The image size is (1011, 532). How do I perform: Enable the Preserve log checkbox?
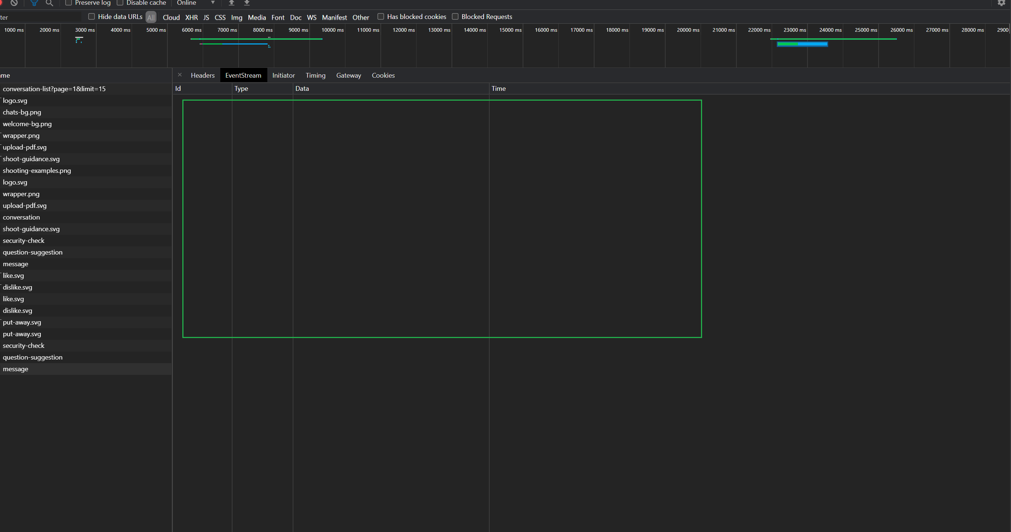click(69, 3)
